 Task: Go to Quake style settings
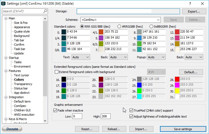pos(22,31)
